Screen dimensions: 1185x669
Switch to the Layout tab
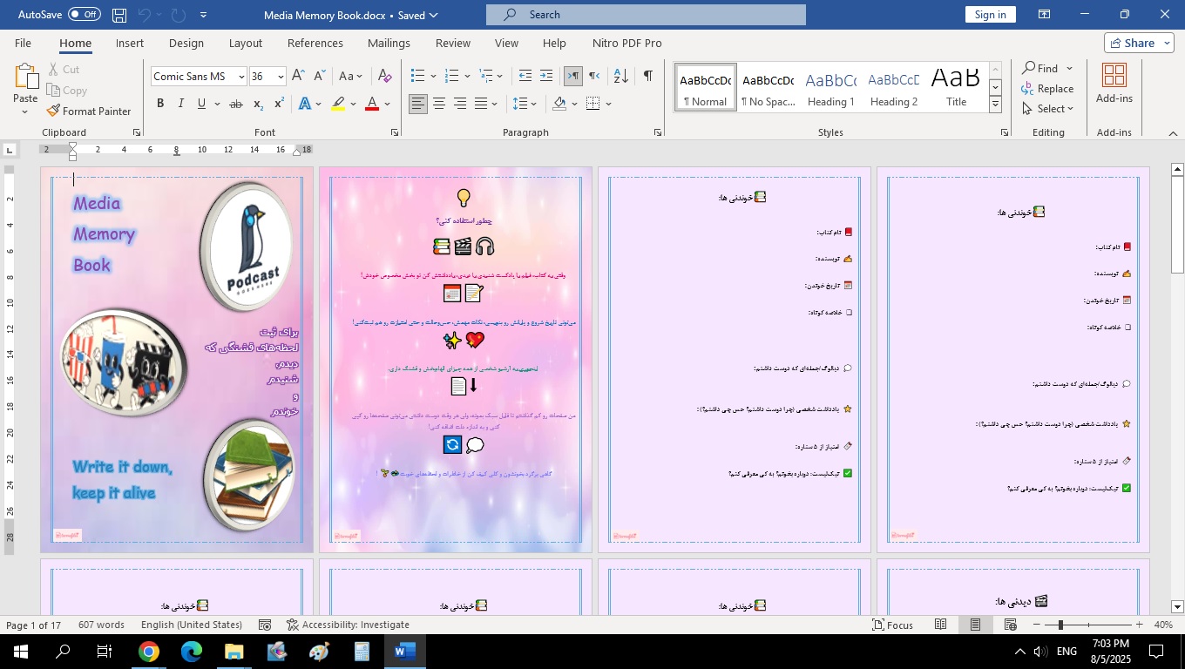click(245, 43)
